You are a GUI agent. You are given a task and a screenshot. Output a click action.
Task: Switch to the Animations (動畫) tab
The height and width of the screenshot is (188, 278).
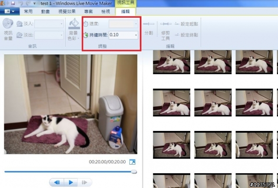pyautogui.click(x=45, y=12)
